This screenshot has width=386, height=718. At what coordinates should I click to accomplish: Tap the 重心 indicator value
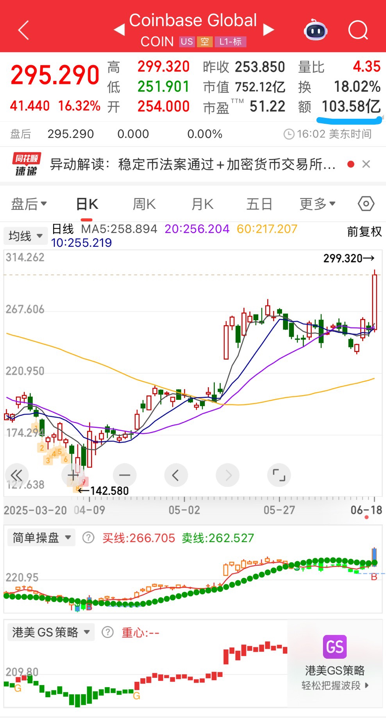pos(141,632)
